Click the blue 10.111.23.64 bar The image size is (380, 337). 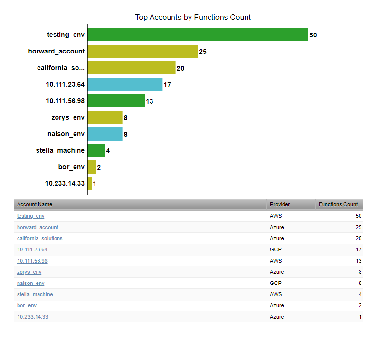coord(125,85)
